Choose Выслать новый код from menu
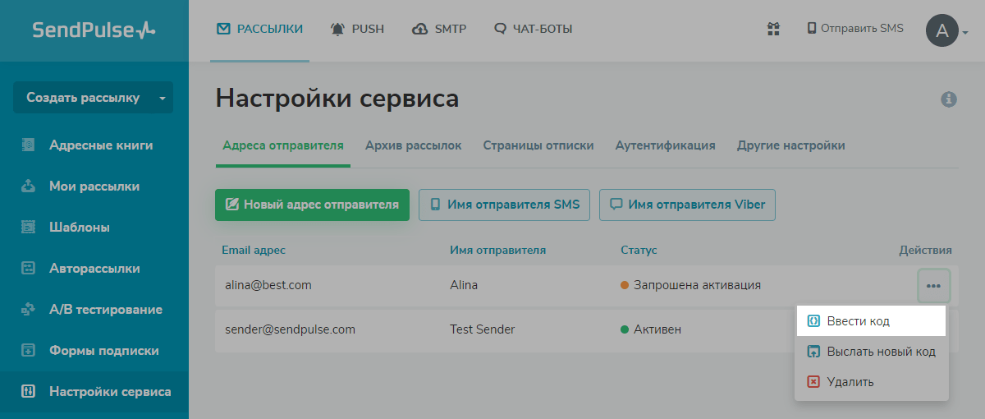985x419 pixels. [872, 352]
